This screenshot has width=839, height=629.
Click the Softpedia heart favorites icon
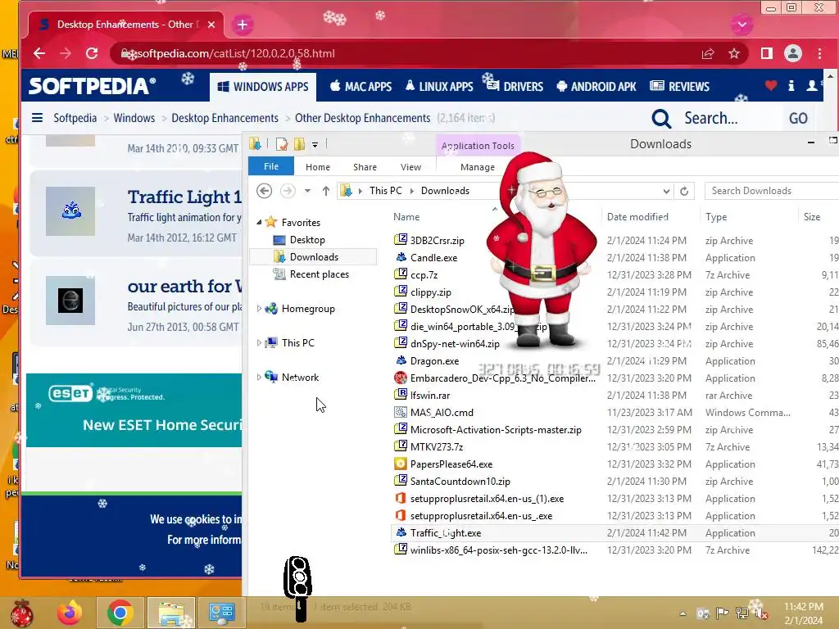[x=770, y=85]
